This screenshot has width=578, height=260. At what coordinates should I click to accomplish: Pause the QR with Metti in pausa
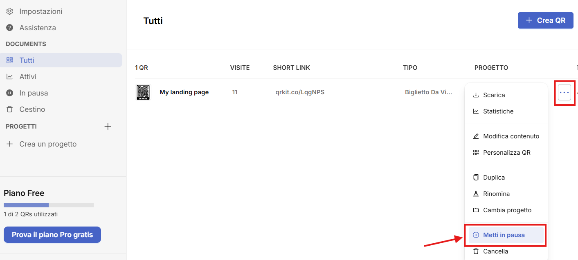(504, 235)
